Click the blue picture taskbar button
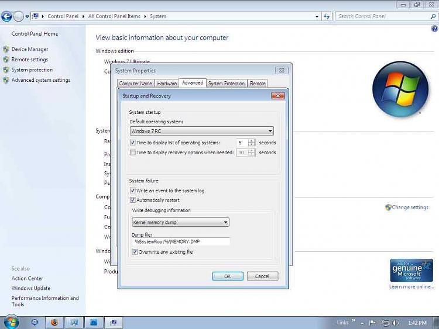The image size is (439, 329). (x=94, y=323)
